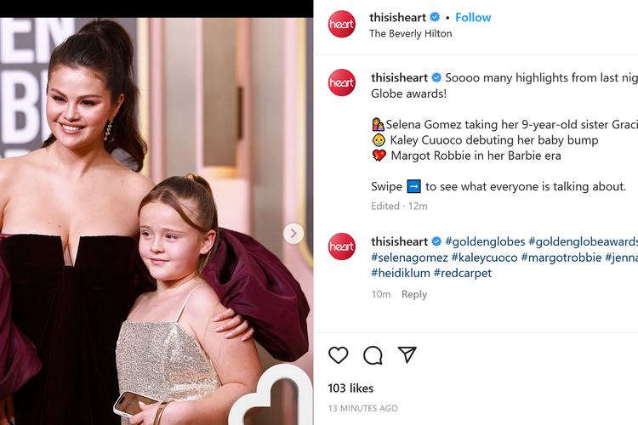
Task: Open the #selenagomez hashtag
Action: [x=409, y=258]
